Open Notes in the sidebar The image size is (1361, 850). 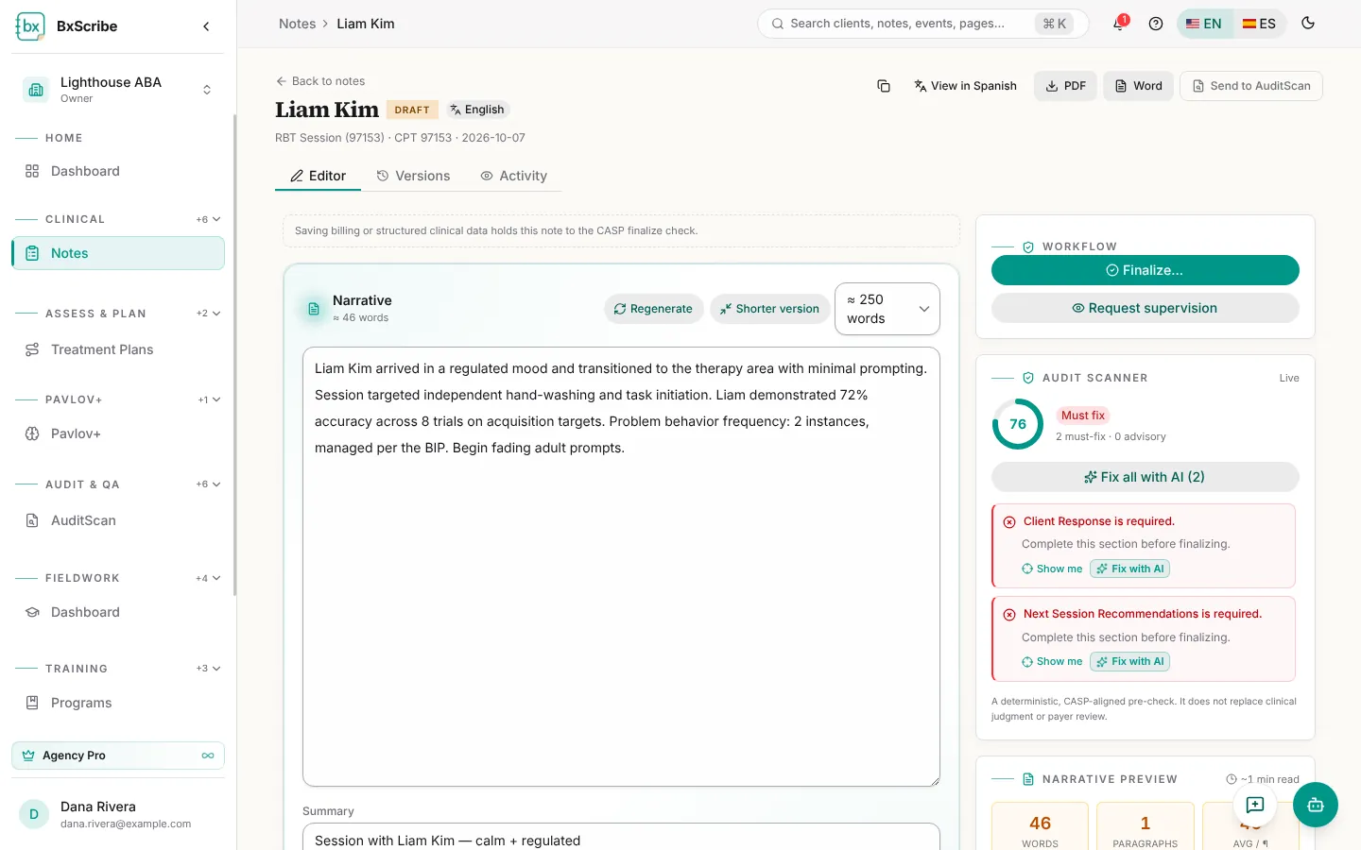click(x=118, y=253)
